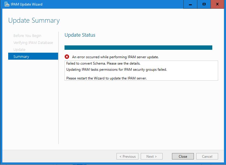Click the IPAM Update Wizard title bar icon
The width and height of the screenshot is (226, 165).
7,4
